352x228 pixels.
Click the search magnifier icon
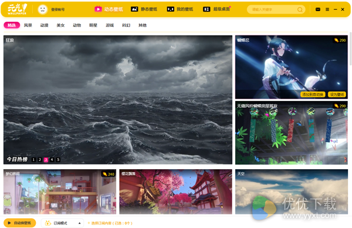point(300,9)
